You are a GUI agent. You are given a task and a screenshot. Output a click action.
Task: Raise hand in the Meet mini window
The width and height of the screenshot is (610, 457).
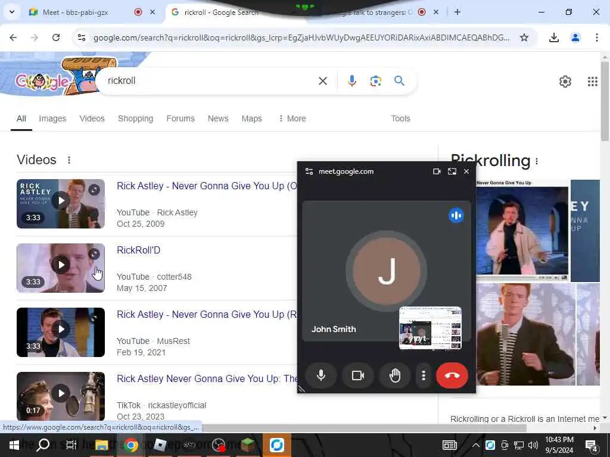(395, 375)
